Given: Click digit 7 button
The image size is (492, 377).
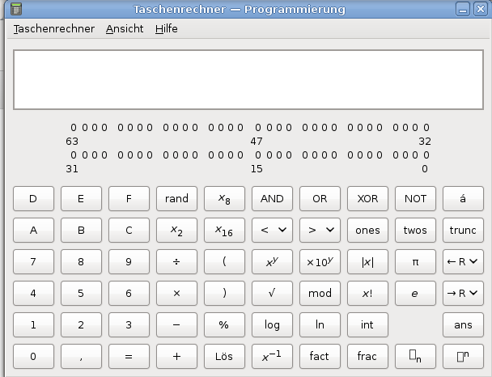Looking at the screenshot, I should 33,261.
